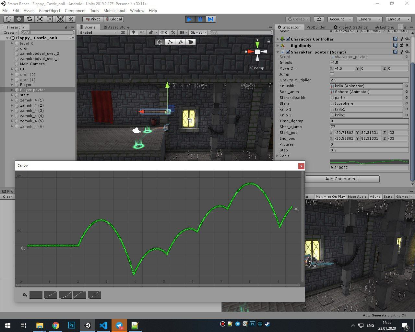Open the Assets menu

click(x=29, y=10)
